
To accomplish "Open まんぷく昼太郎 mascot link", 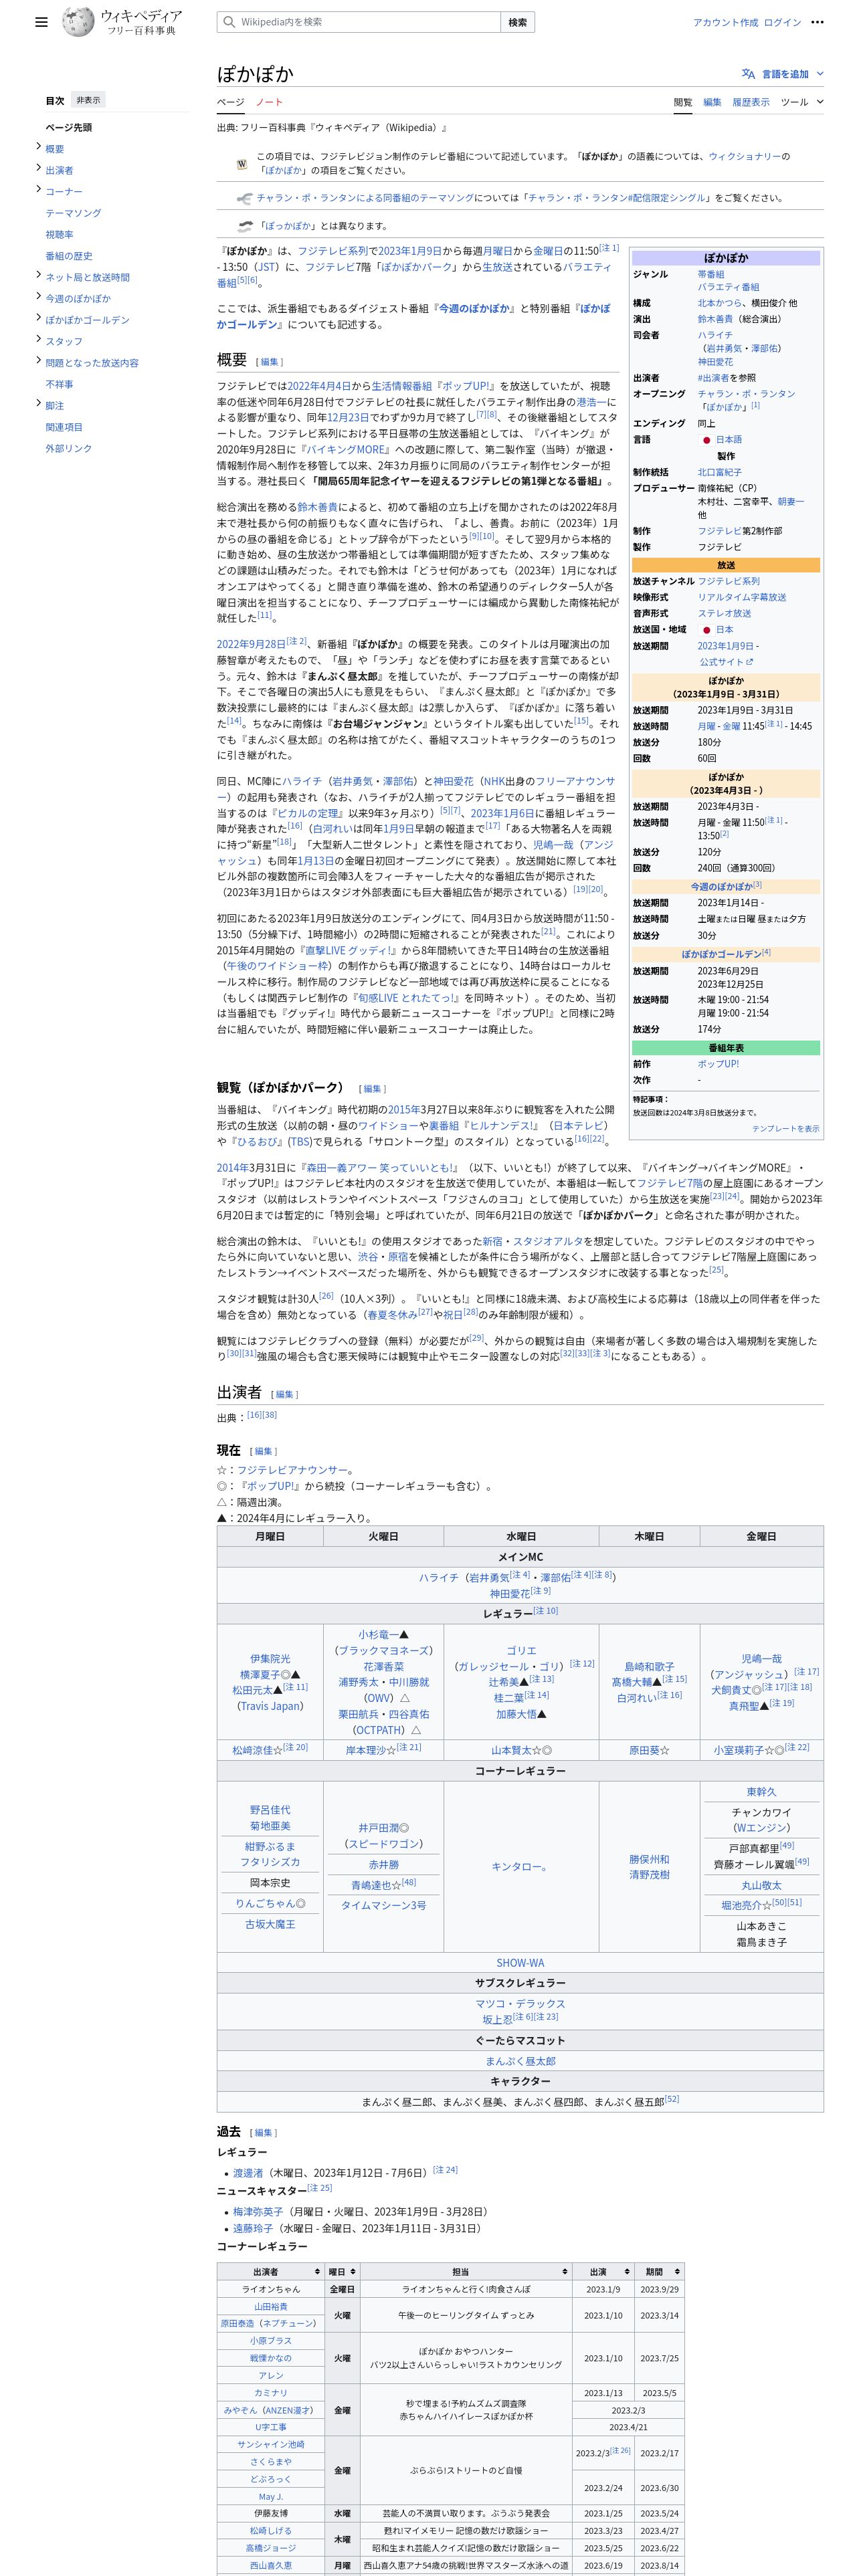I will (520, 2061).
